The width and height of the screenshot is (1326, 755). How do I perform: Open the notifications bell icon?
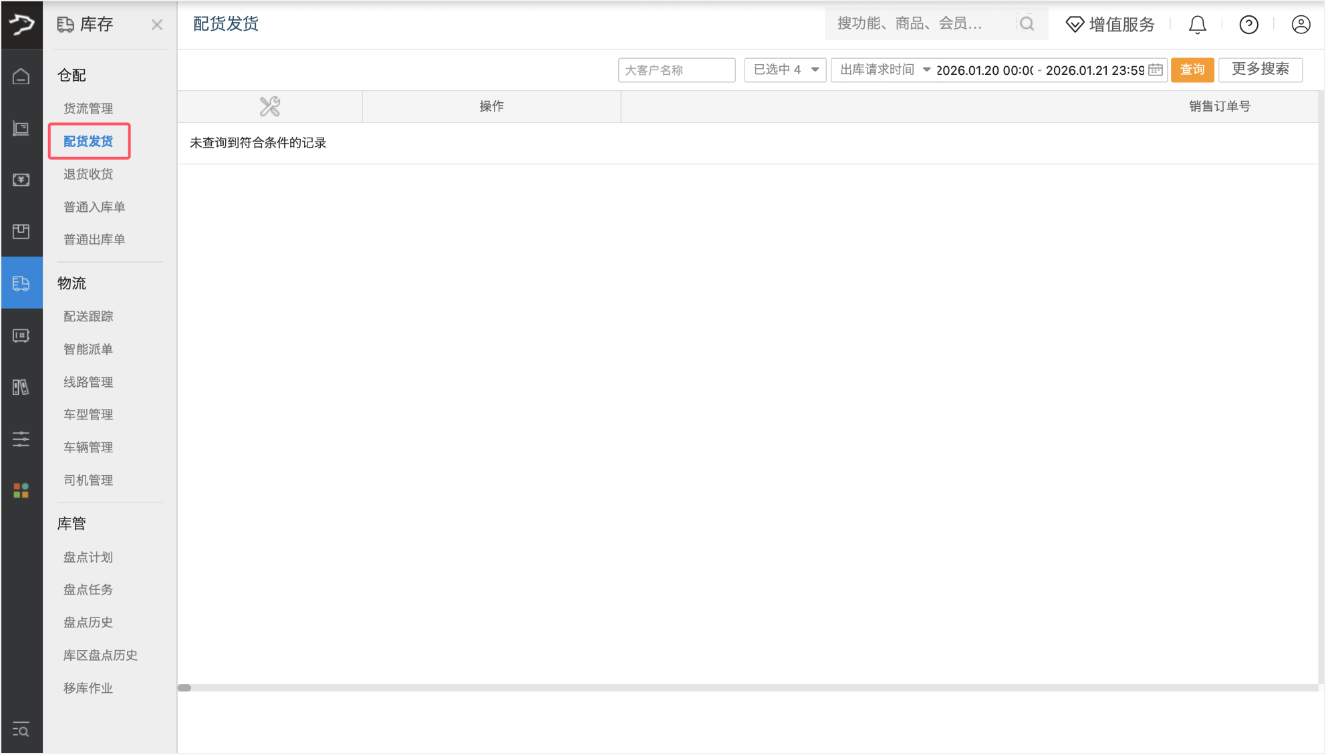[1197, 25]
